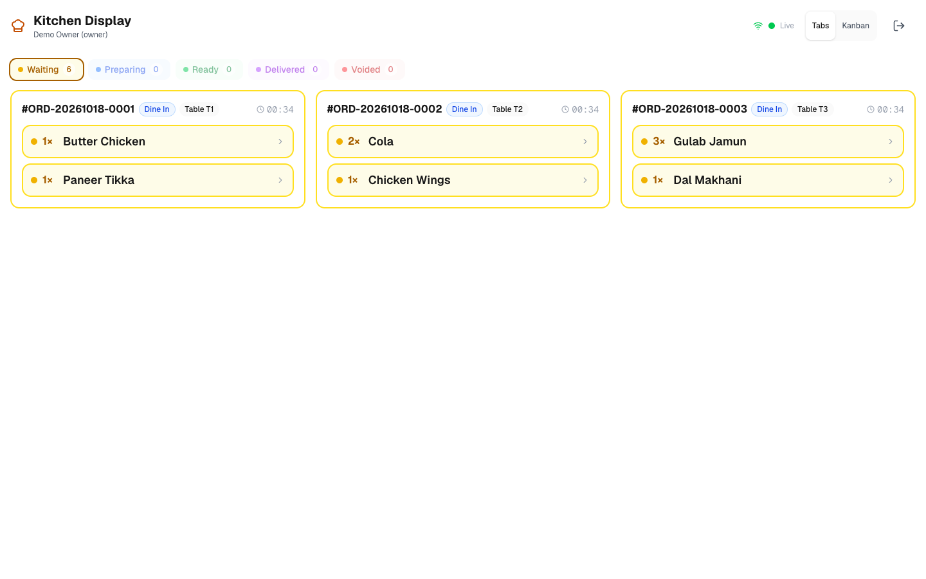The height and width of the screenshot is (579, 926).
Task: Click the green wifi connection icon
Action: click(x=758, y=26)
